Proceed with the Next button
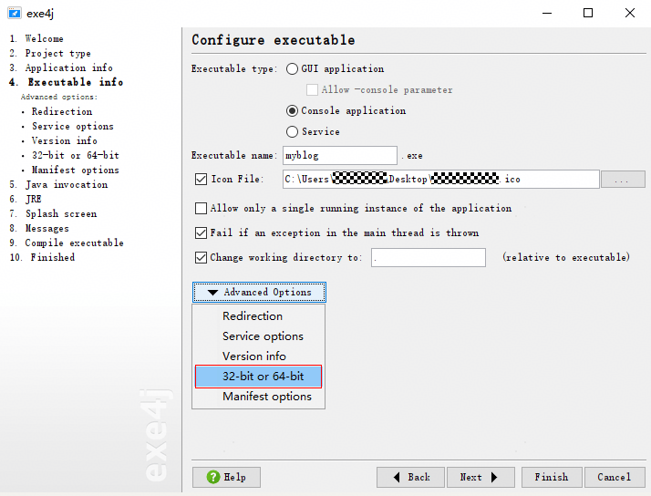Viewport: 651px width, 496px height. tap(480, 478)
